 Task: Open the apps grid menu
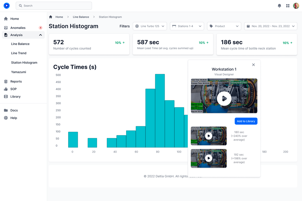click(x=287, y=6)
